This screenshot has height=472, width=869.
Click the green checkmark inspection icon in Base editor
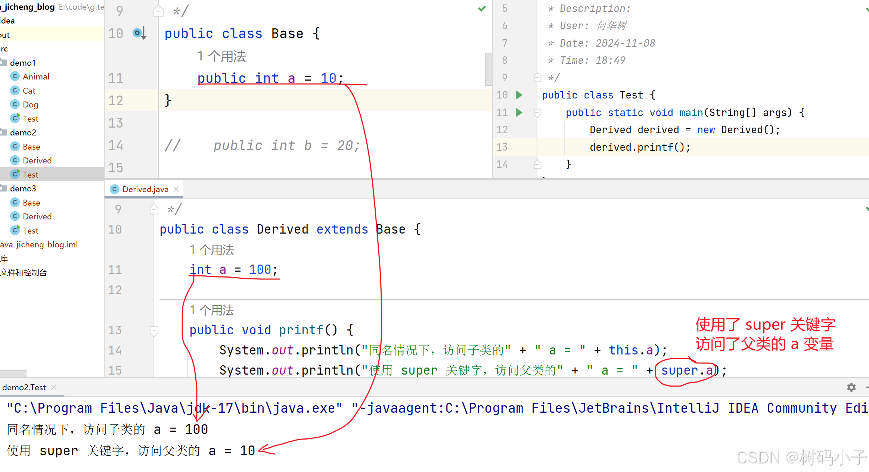pos(482,9)
